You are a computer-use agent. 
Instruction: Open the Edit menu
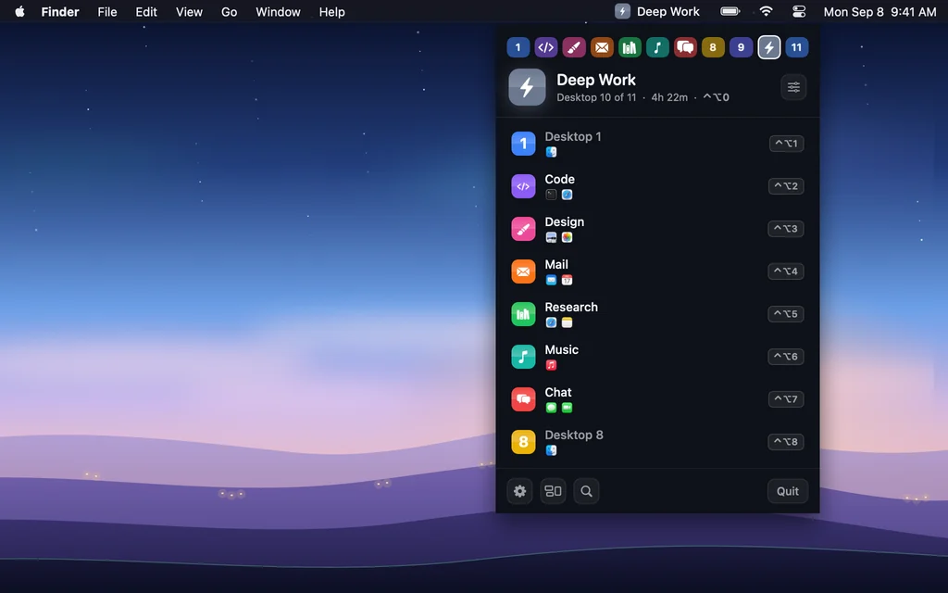[x=145, y=11]
